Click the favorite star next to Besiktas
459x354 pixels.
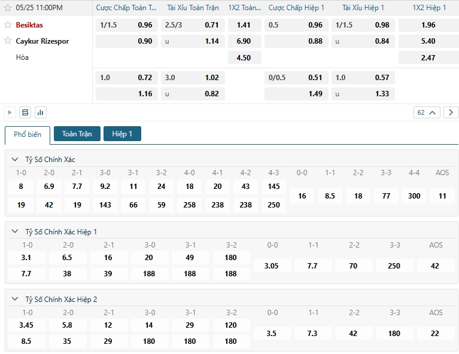[x=8, y=25]
